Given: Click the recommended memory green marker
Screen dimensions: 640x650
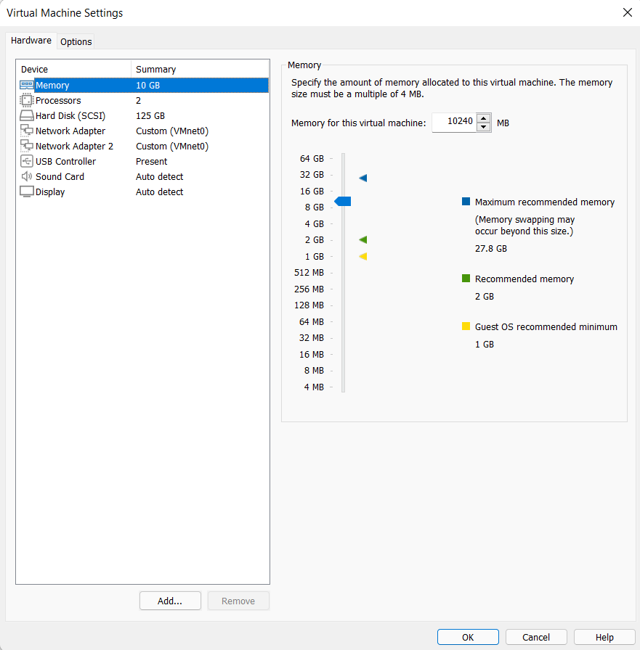Looking at the screenshot, I should 362,239.
